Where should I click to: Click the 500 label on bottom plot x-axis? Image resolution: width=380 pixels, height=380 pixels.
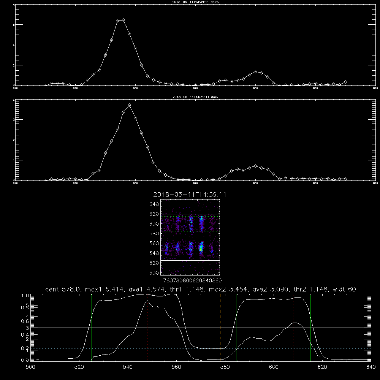[30, 367]
